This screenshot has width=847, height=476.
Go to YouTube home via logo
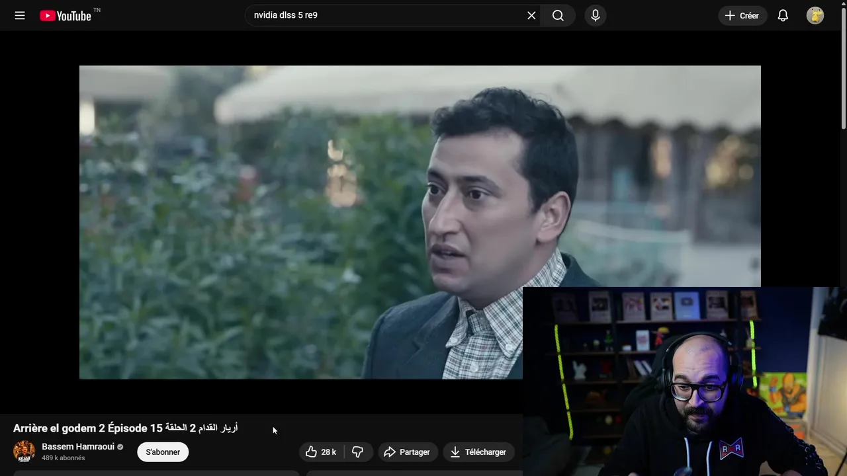pyautogui.click(x=66, y=16)
